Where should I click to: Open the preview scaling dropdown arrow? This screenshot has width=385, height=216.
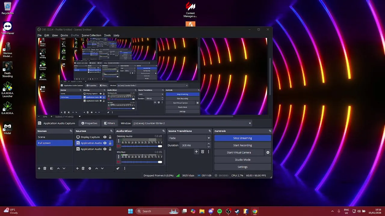80,116
